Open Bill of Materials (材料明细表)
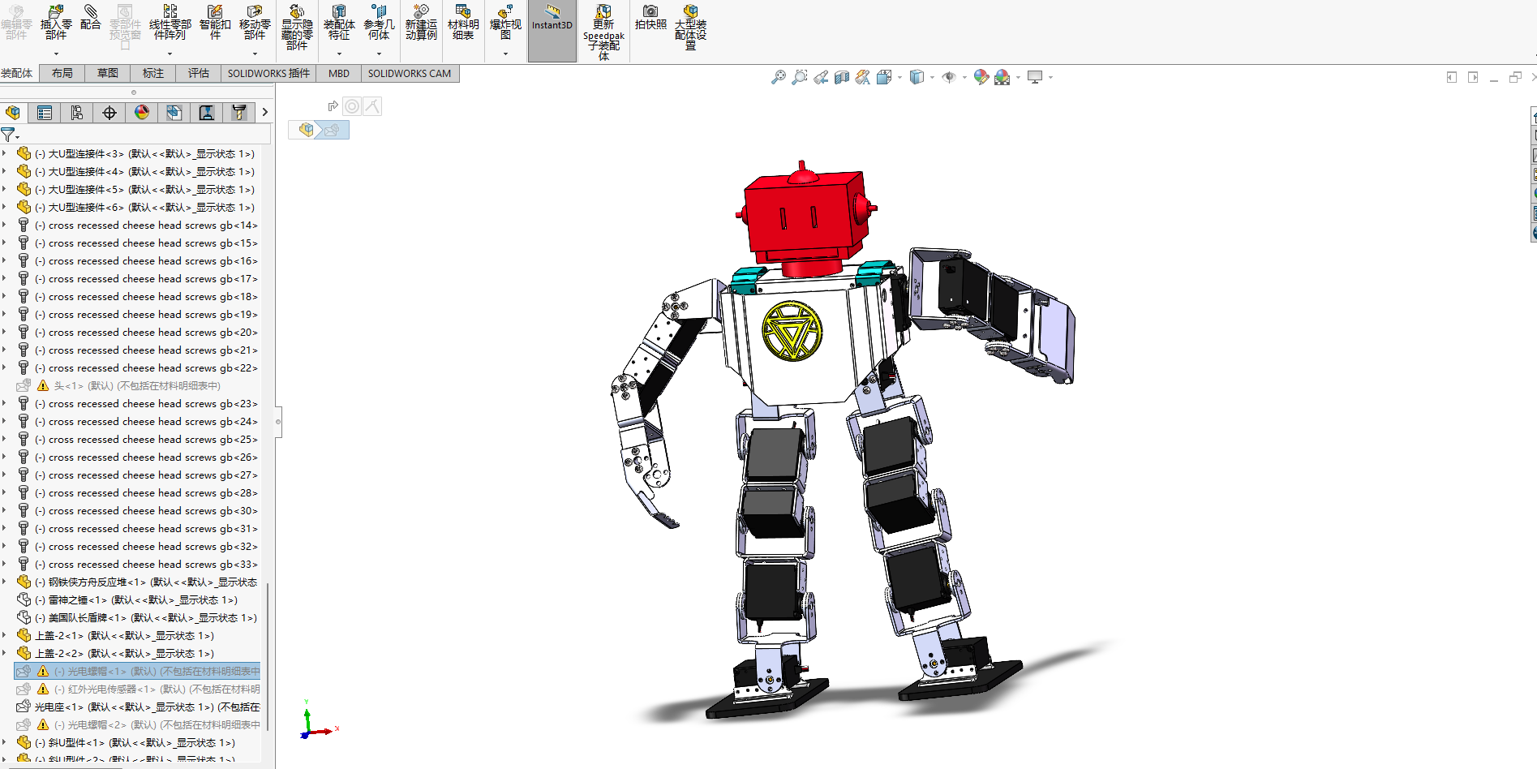1537x769 pixels. tap(463, 22)
